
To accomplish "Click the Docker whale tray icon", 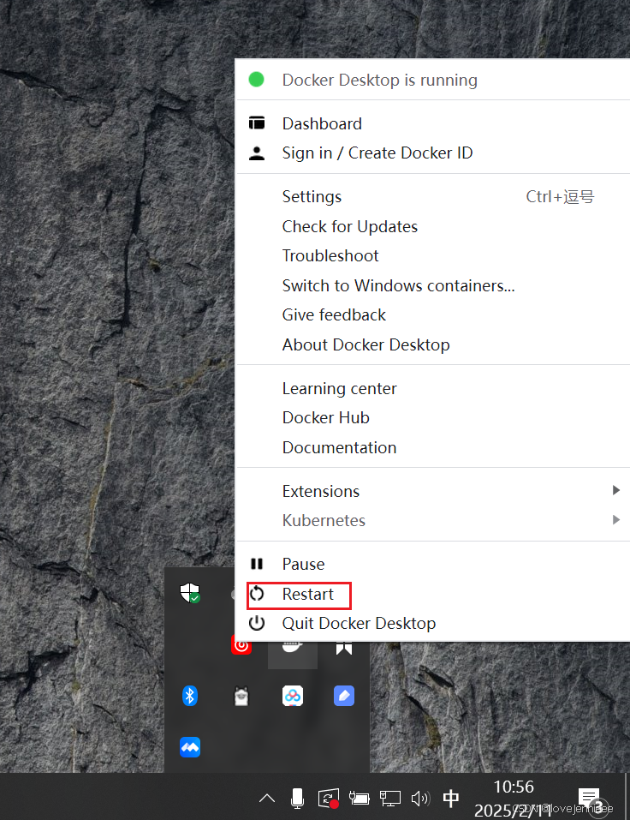I will coord(293,649).
